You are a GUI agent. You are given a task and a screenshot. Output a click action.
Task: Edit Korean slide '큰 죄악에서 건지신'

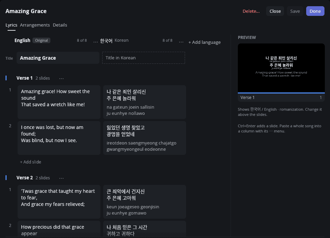point(145,202)
